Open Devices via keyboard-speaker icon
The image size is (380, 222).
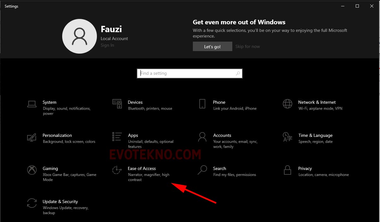coord(117,104)
